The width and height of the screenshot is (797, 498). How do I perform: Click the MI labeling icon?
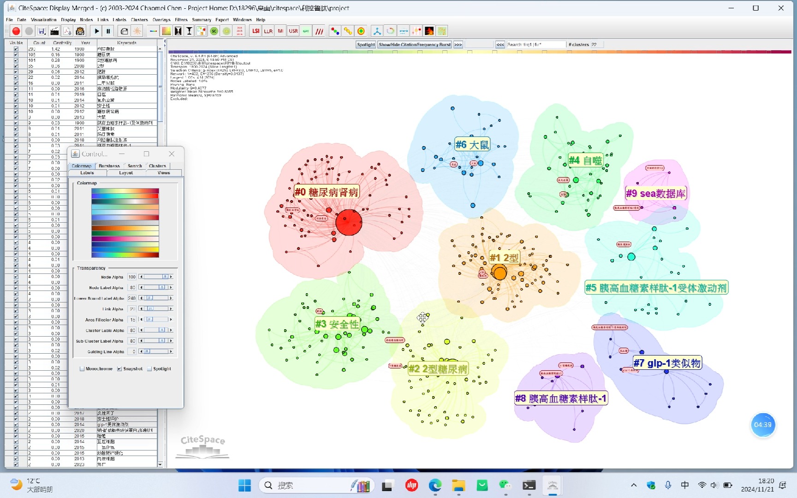280,31
